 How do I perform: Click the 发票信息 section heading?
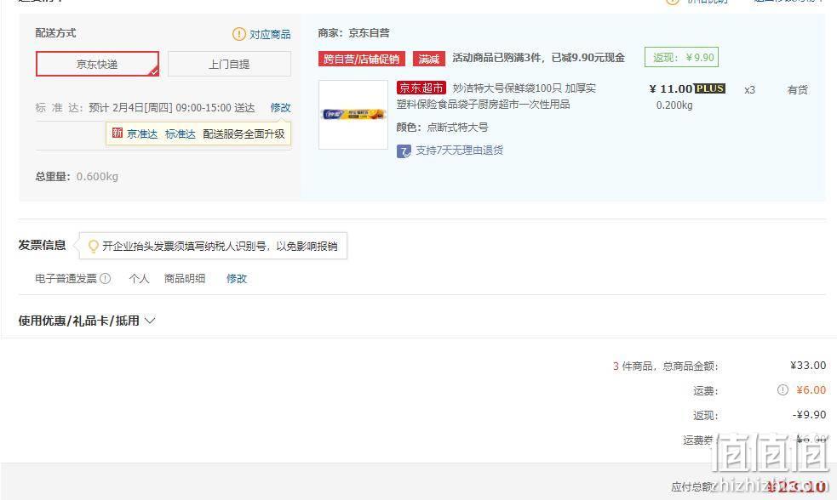(x=43, y=245)
